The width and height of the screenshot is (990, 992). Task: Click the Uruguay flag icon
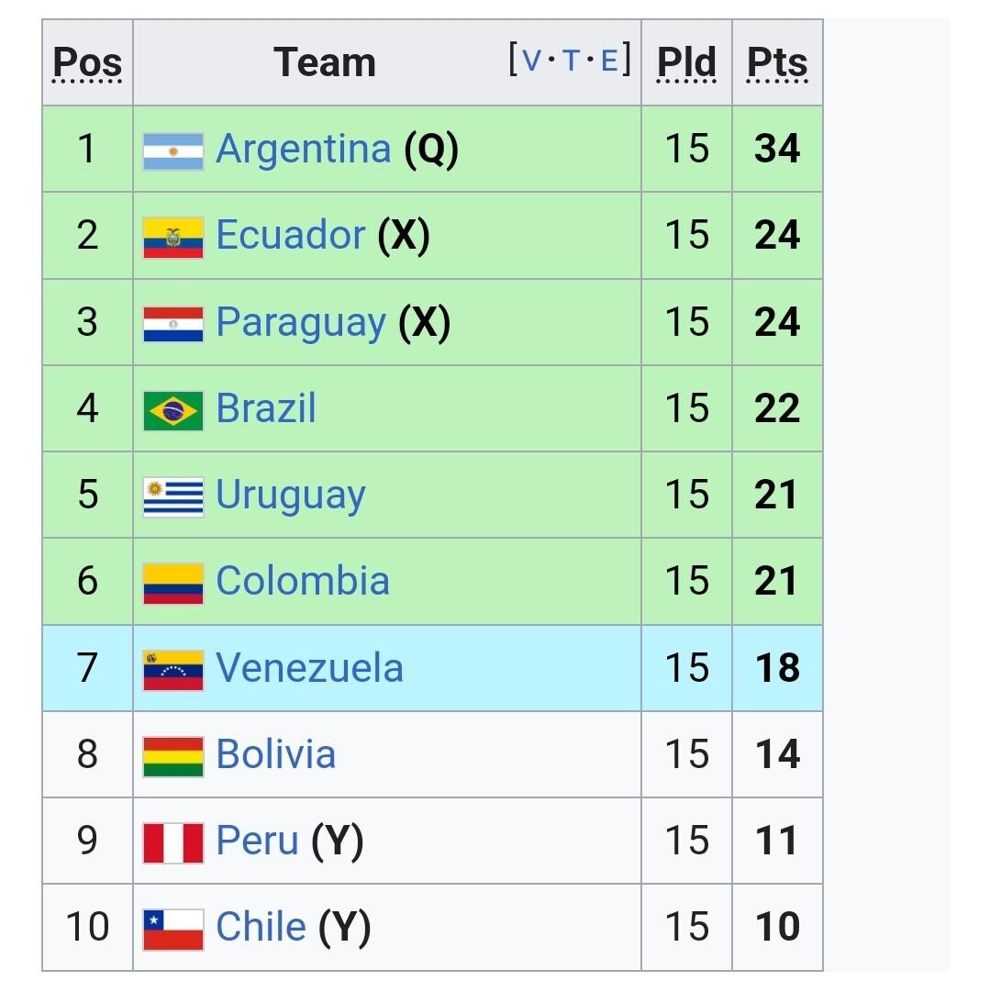(x=173, y=497)
